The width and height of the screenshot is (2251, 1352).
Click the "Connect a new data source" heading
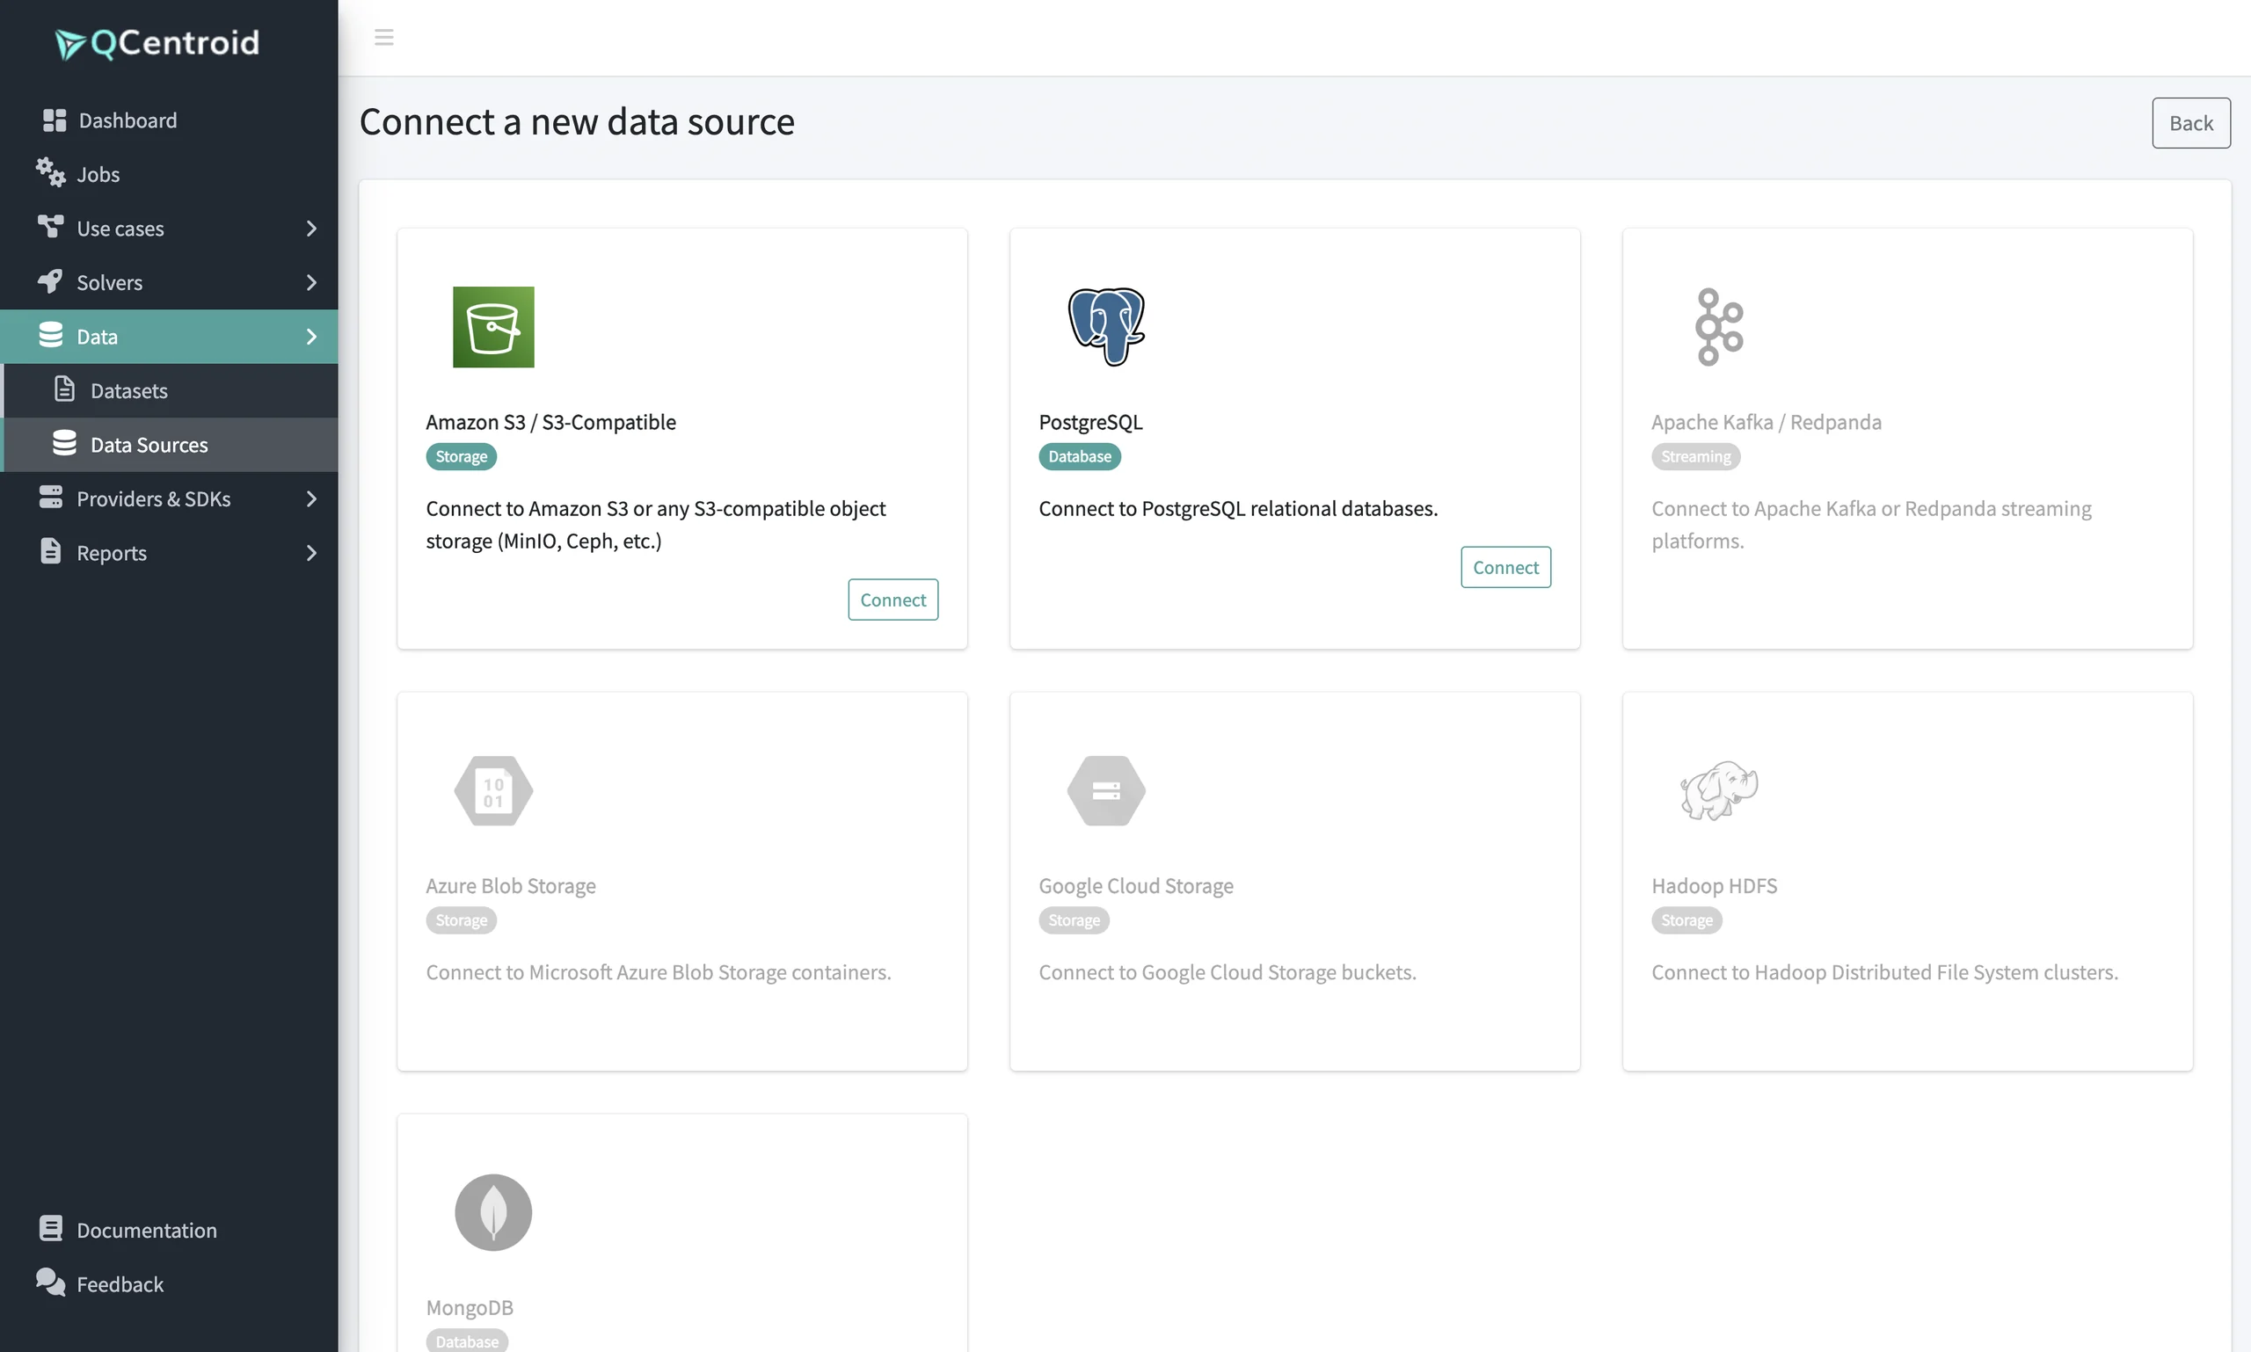pos(577,121)
